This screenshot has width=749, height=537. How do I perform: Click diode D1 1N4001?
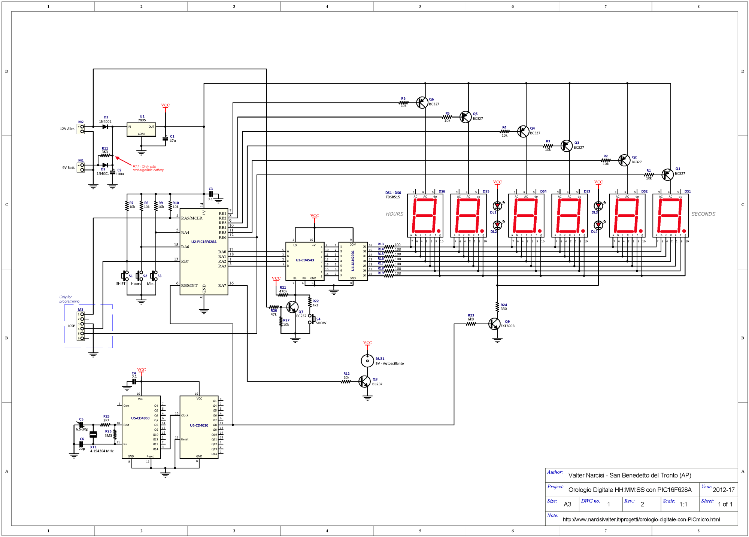coord(105,127)
